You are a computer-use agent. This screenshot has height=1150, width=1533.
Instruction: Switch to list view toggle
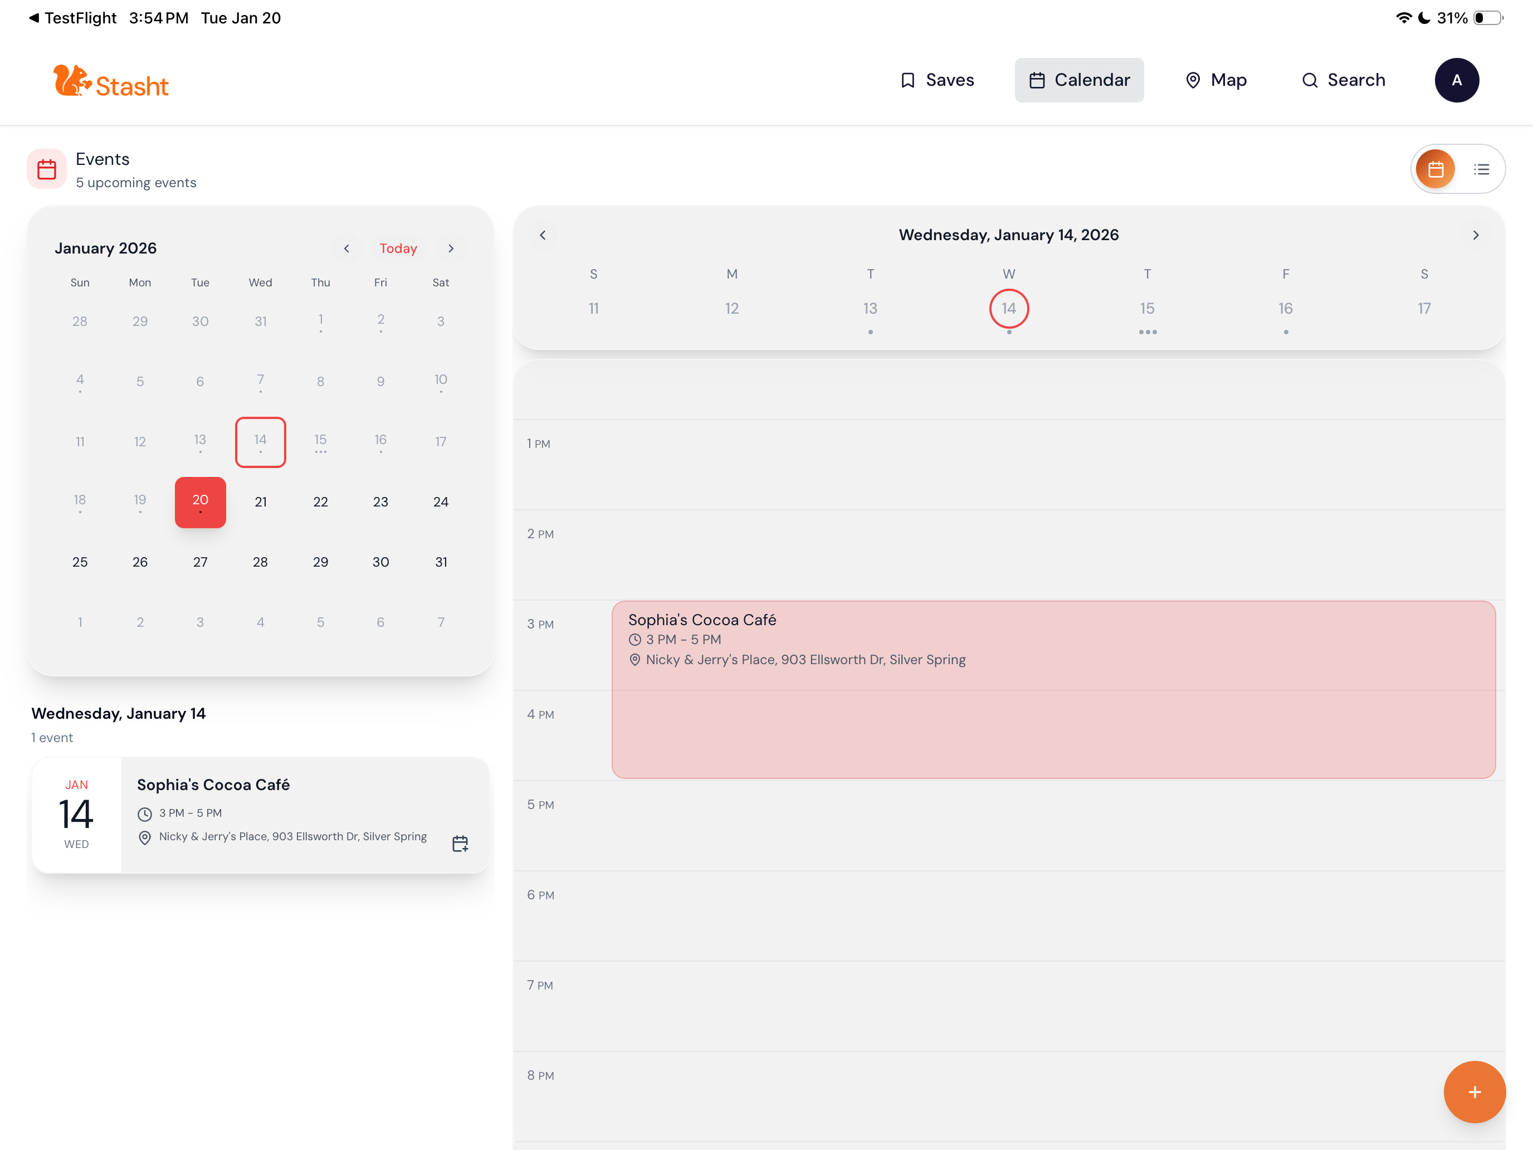point(1481,169)
